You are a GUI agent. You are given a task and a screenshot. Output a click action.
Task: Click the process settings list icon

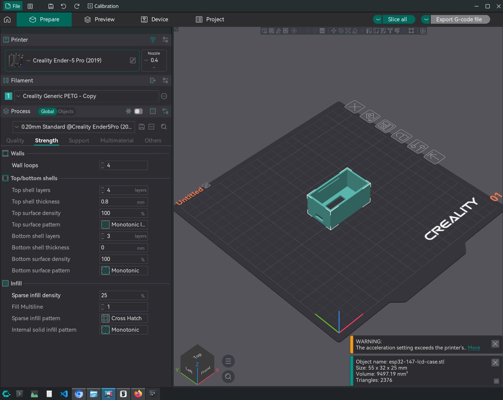(153, 111)
